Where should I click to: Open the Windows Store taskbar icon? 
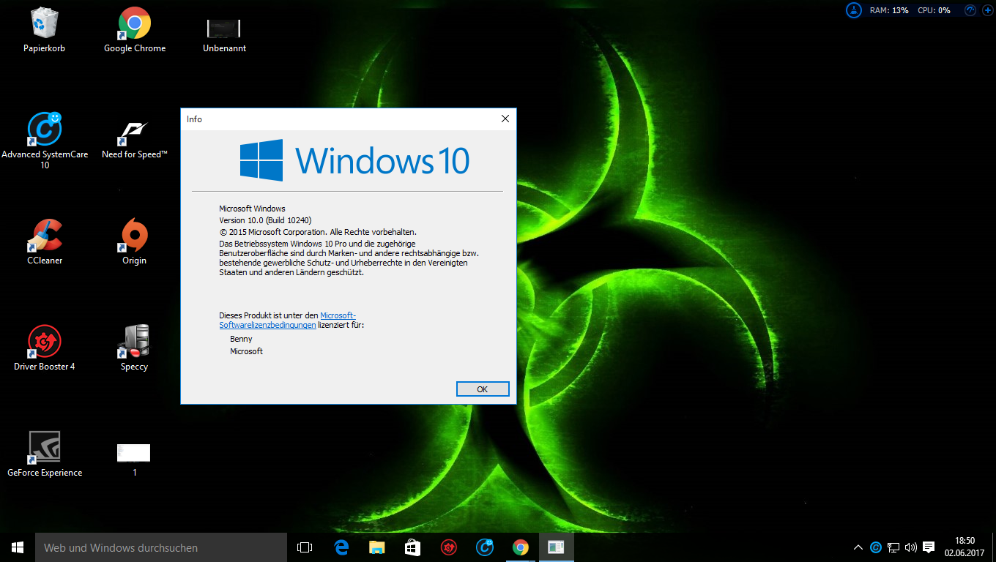[412, 547]
